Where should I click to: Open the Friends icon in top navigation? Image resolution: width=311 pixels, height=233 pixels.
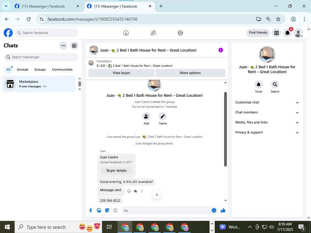point(153,33)
